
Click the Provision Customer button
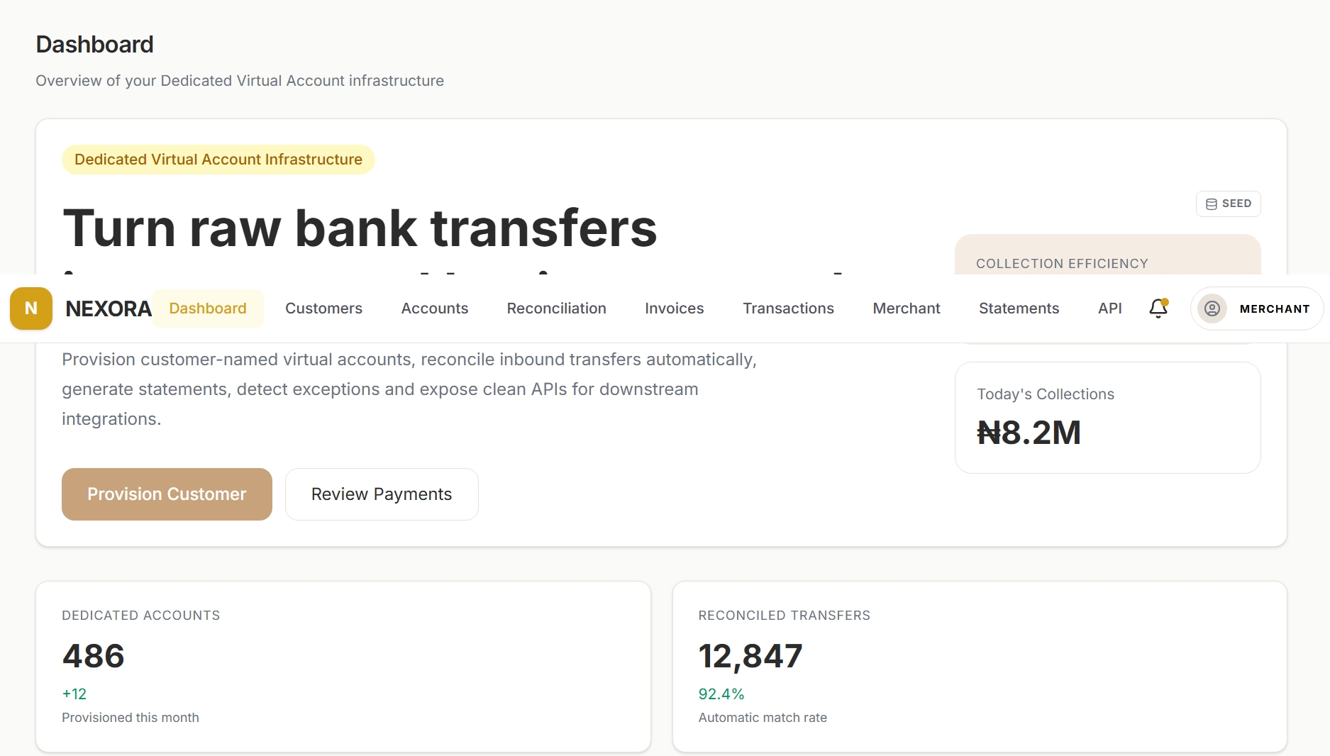pyautogui.click(x=167, y=494)
